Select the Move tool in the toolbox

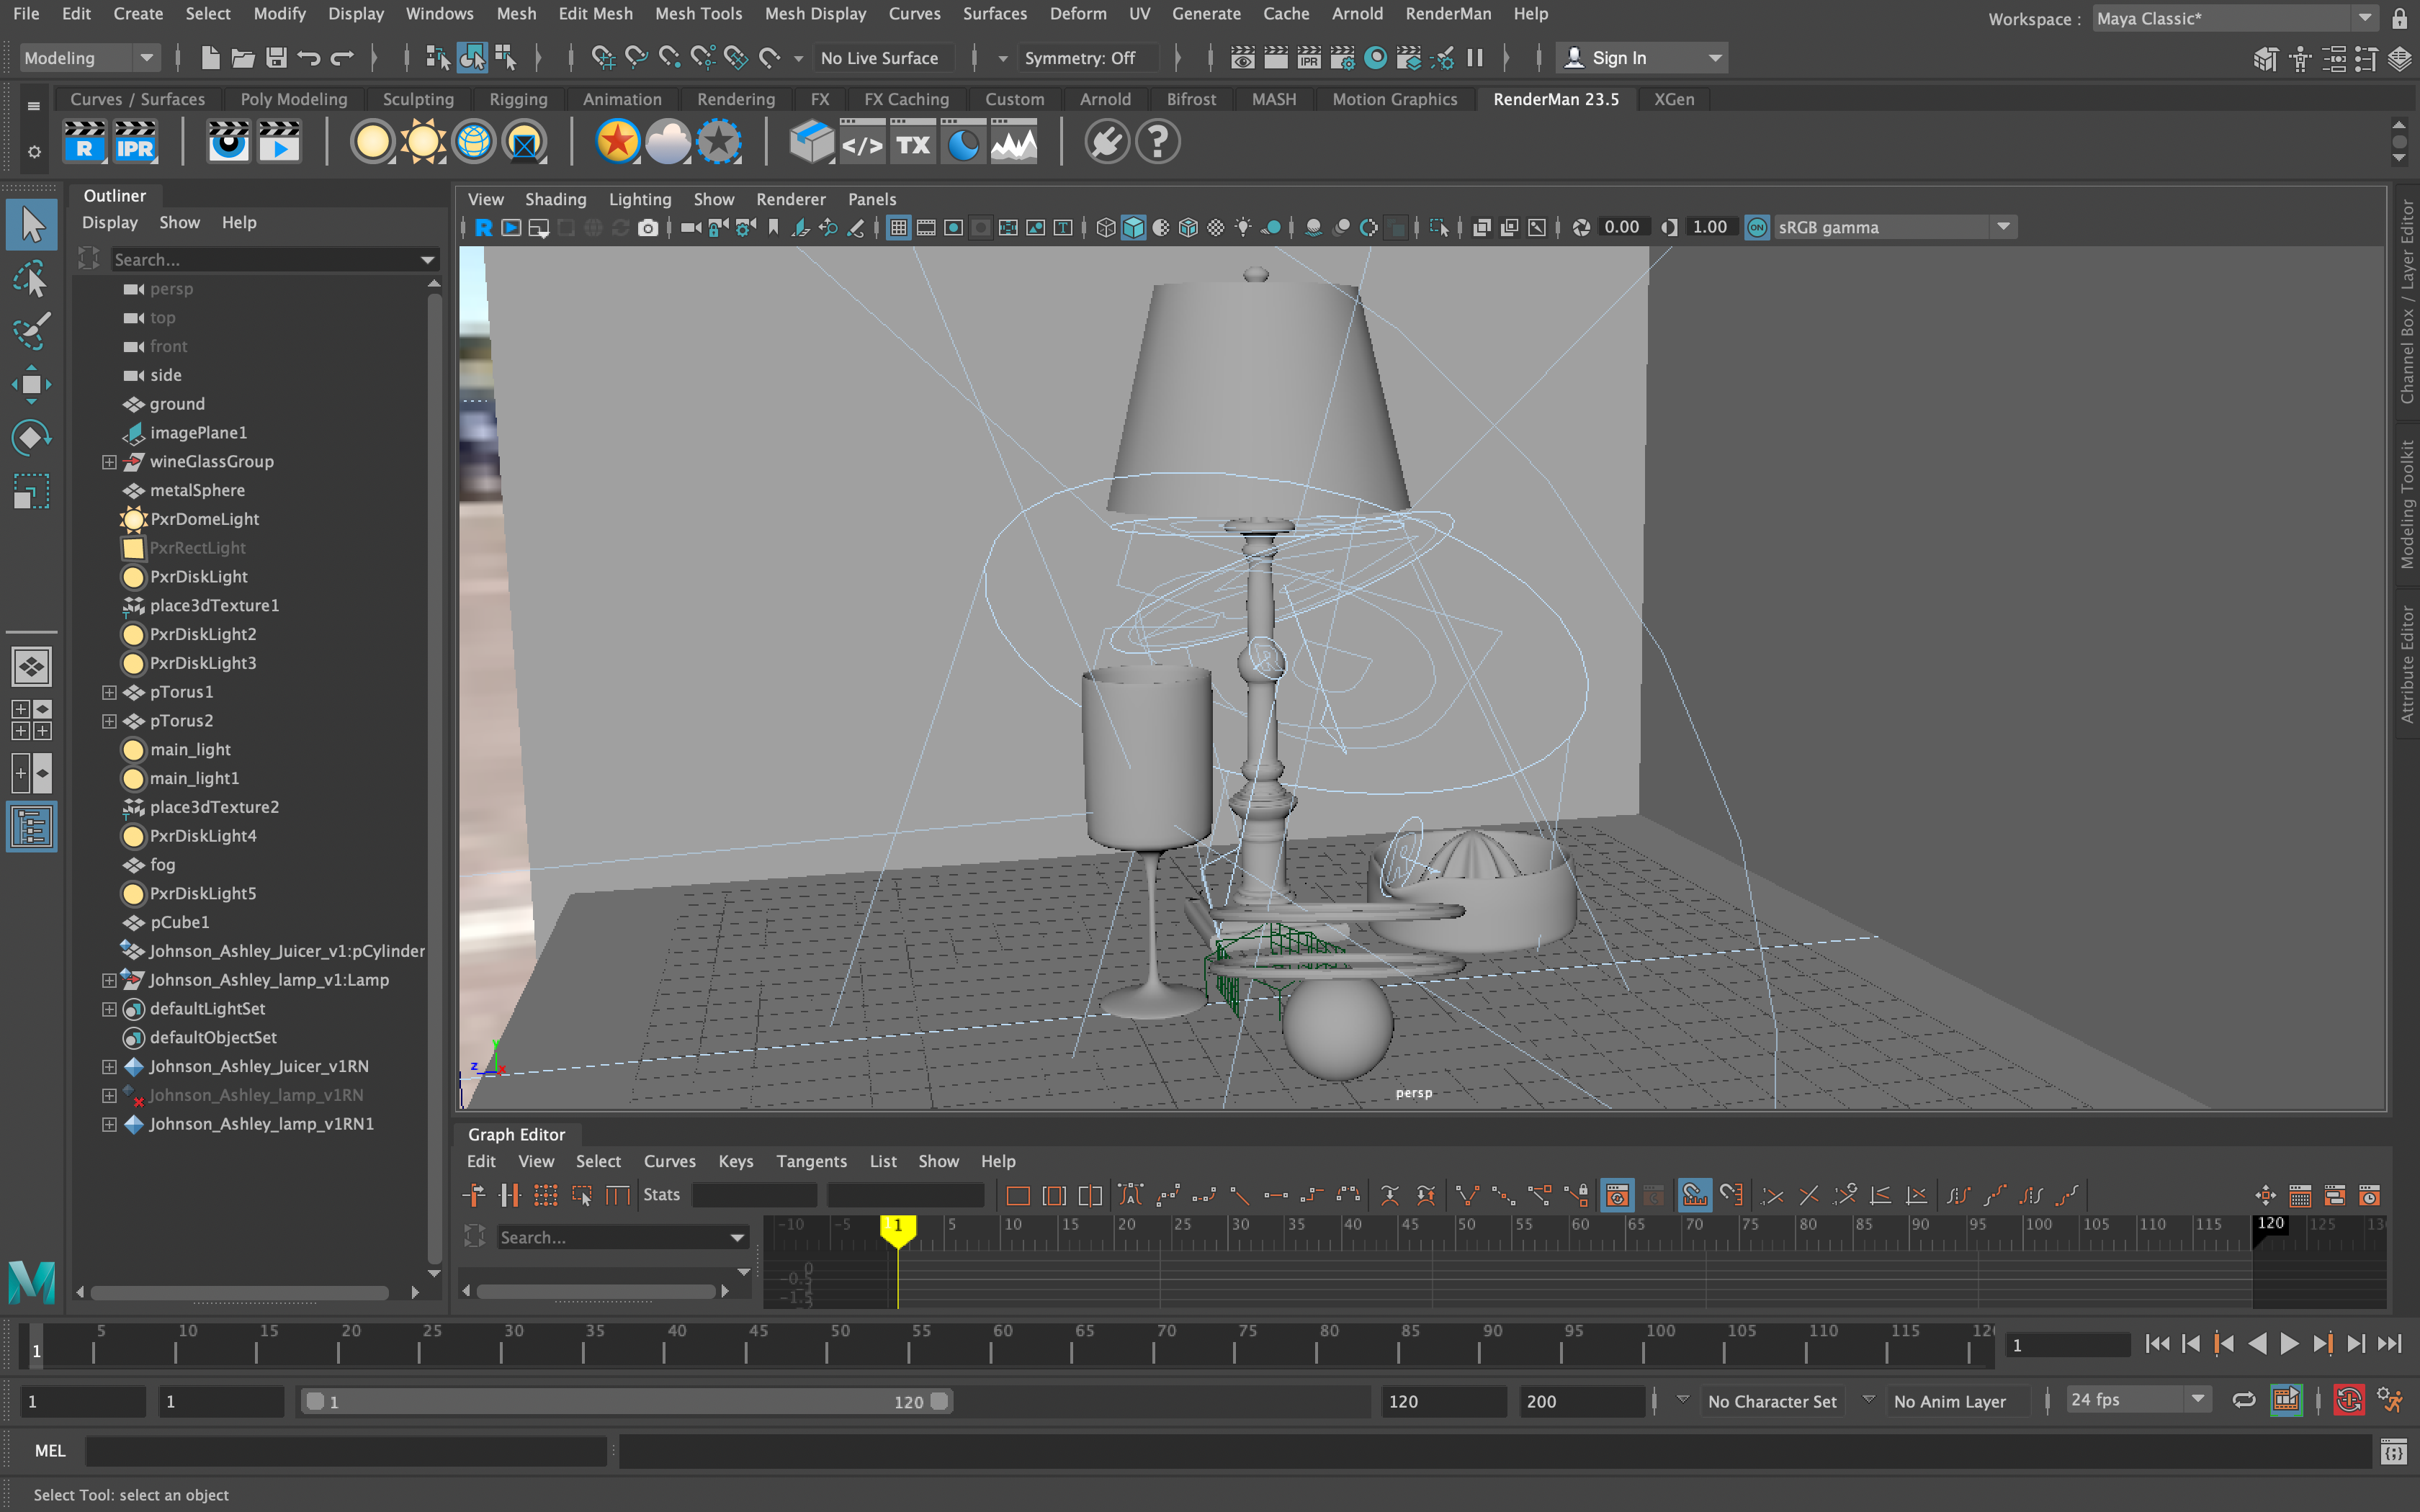tap(31, 385)
